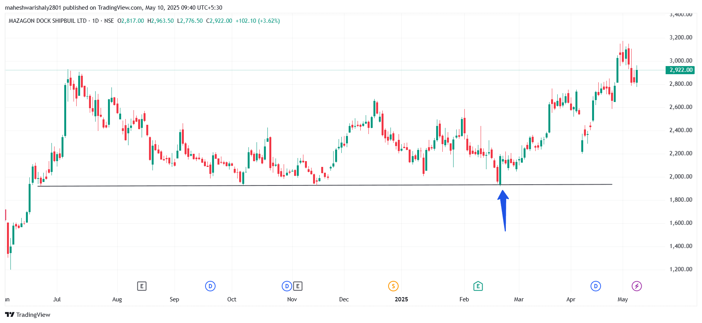Click the purple lightning event marker
702x323 pixels.
[637, 286]
